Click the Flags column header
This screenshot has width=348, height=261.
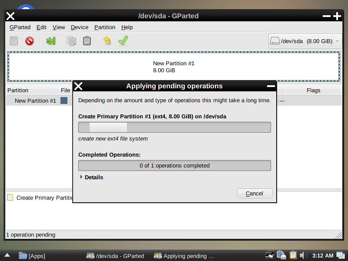click(x=313, y=90)
